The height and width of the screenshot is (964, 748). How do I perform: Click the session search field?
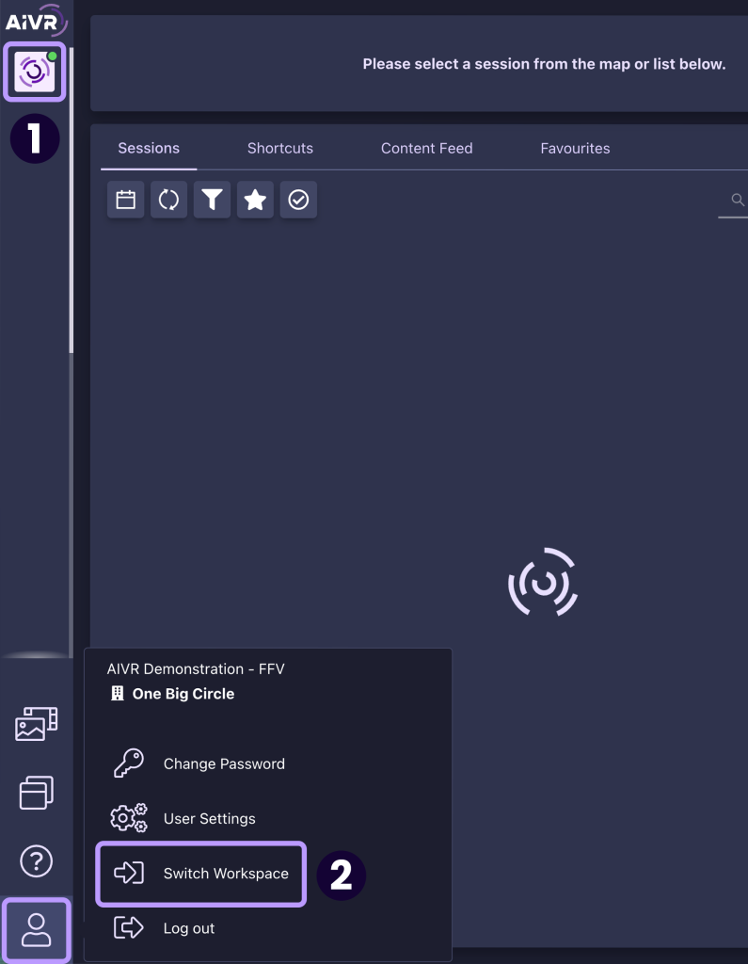point(733,200)
